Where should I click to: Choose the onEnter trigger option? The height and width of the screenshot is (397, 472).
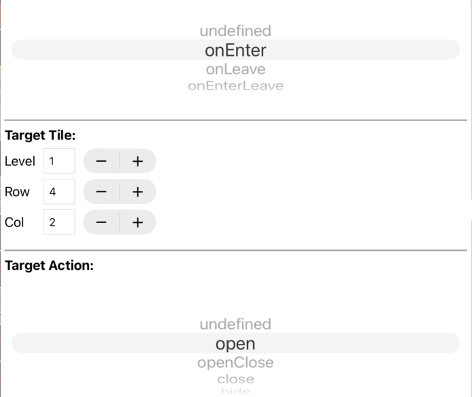(x=235, y=50)
